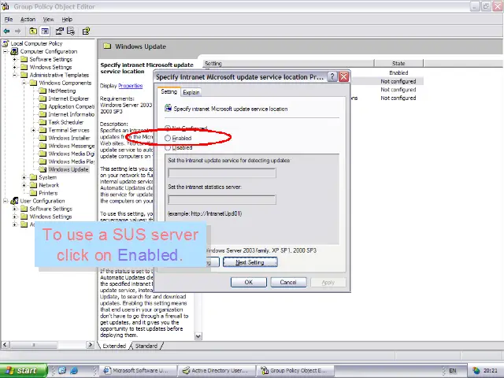Image resolution: width=504 pixels, height=378 pixels.
Task: Click the Internet Explorer folder icon
Action: (x=43, y=98)
